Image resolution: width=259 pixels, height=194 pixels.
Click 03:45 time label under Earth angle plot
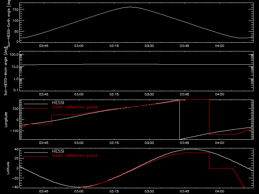click(x=184, y=46)
